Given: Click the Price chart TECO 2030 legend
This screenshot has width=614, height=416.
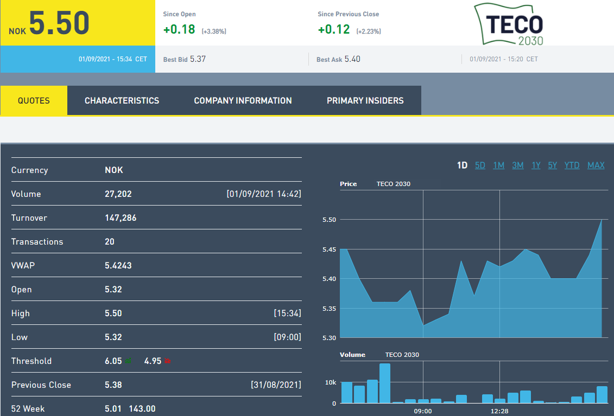Looking at the screenshot, I should point(394,184).
